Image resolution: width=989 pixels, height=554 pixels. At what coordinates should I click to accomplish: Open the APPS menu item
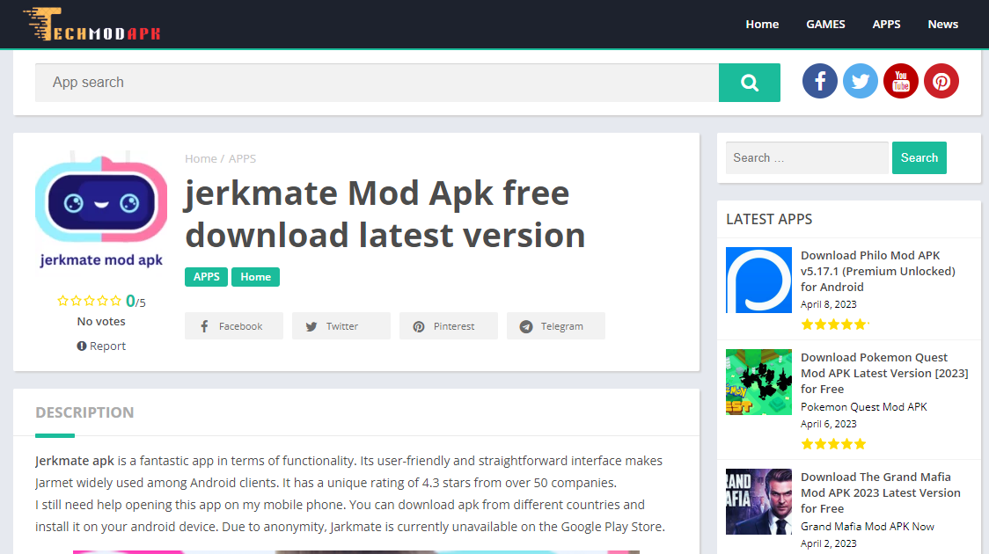886,24
